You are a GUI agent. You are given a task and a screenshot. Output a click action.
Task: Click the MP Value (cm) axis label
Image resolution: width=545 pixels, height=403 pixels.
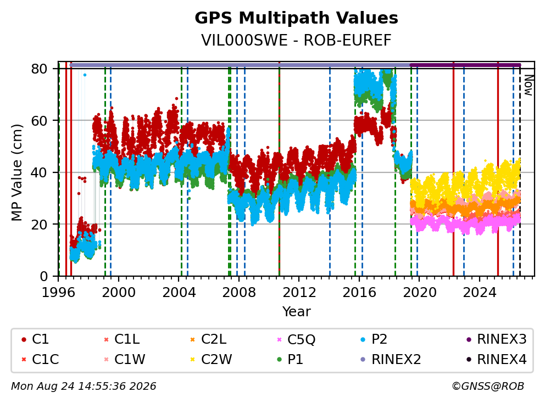[16, 172]
